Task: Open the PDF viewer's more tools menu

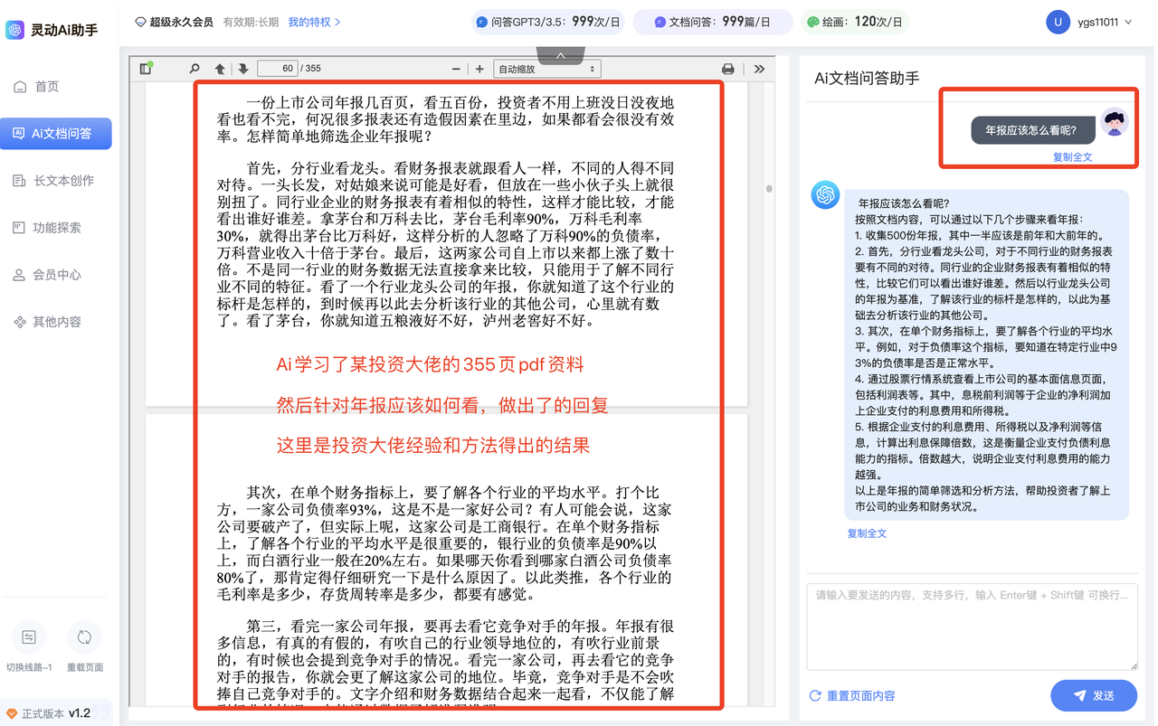Action: coord(759,69)
